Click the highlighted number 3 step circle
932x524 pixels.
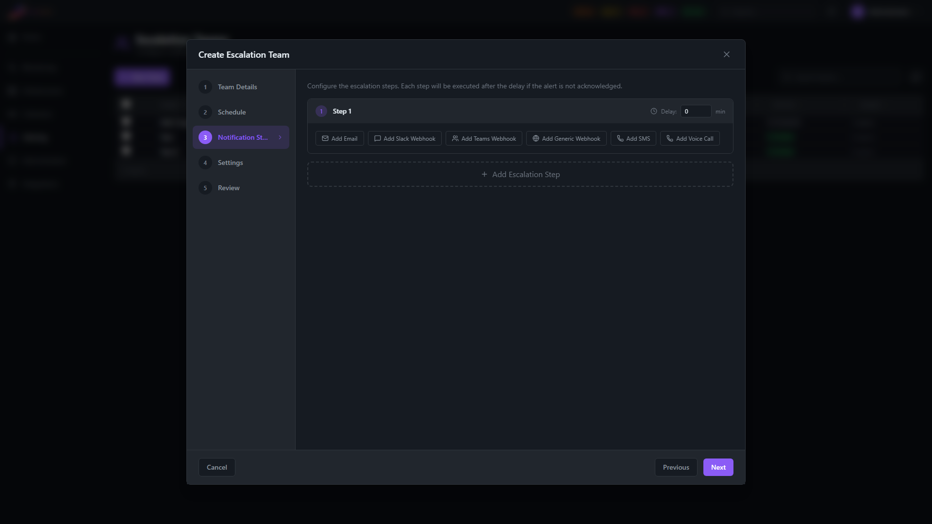(x=205, y=137)
